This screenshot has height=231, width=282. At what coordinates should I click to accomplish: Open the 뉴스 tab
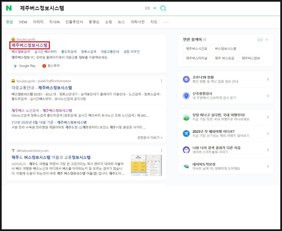tap(121, 22)
